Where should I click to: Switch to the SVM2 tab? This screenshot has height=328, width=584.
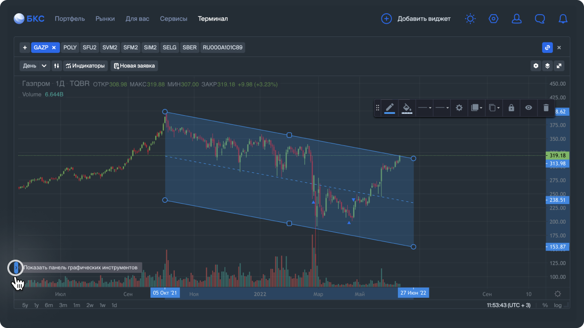click(110, 47)
